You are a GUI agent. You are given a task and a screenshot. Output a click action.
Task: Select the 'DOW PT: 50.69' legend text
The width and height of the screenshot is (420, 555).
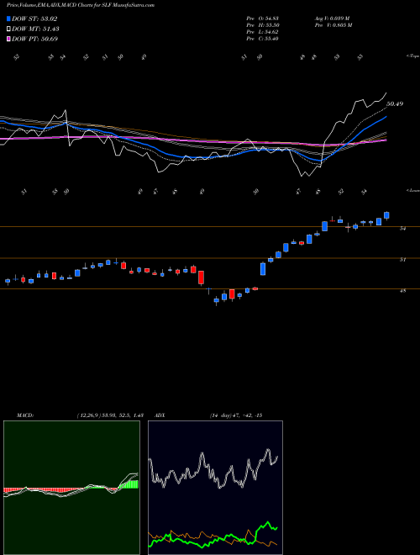(35, 39)
